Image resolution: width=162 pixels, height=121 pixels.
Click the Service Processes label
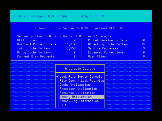(104, 48)
